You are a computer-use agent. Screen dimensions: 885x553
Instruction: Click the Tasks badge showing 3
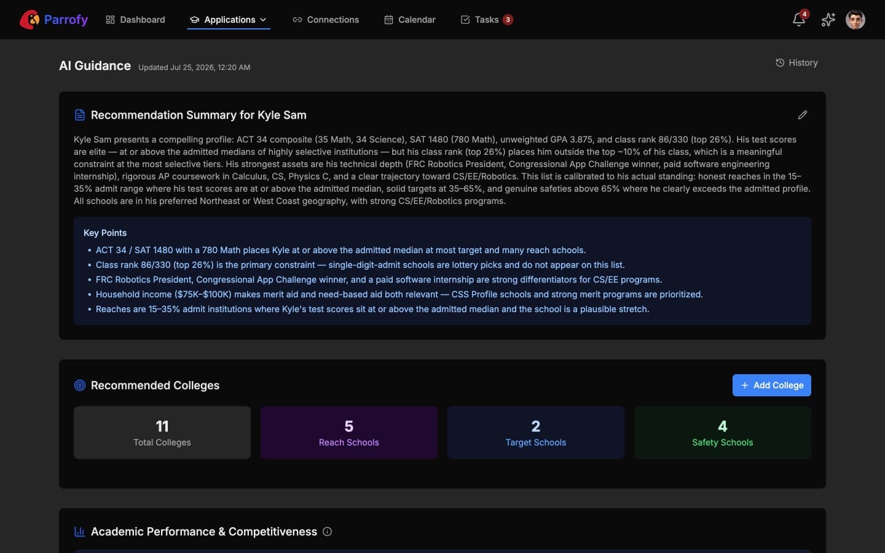(508, 20)
